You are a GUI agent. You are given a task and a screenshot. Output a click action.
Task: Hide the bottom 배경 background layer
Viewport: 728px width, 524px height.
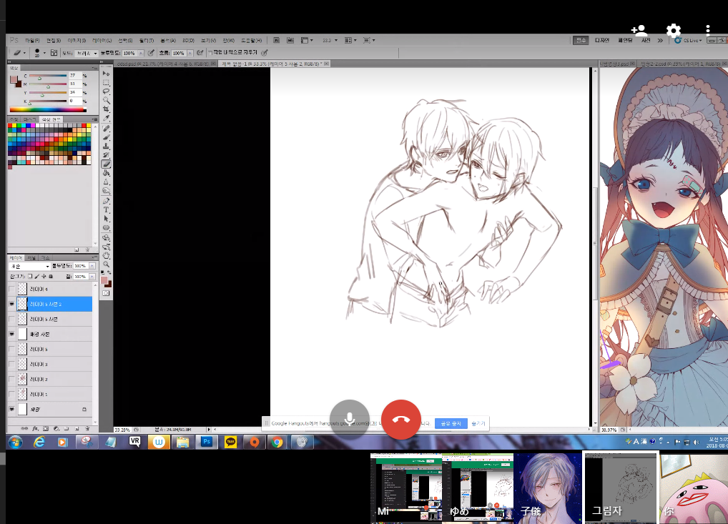[x=12, y=410]
